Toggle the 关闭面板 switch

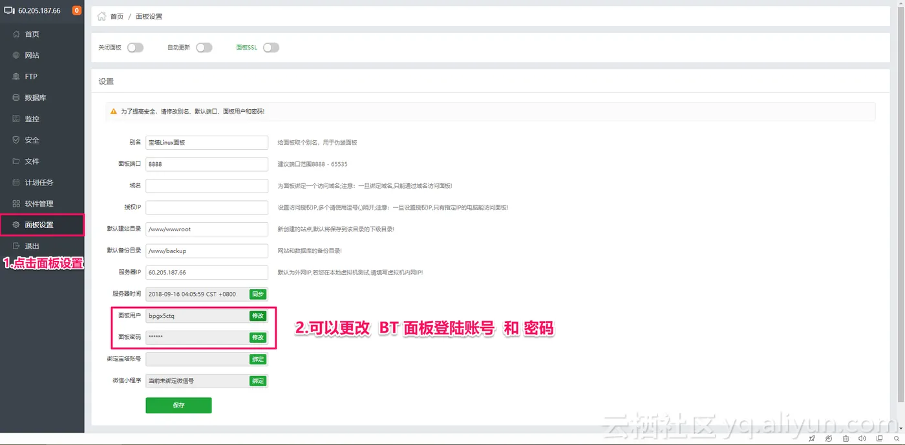point(135,48)
